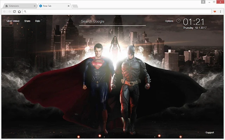Image resolution: width=225 pixels, height=140 pixels.
Task: Focus the Search Google field
Action: click(112, 22)
